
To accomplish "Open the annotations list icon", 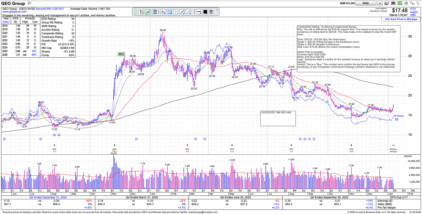I will 154,12.
